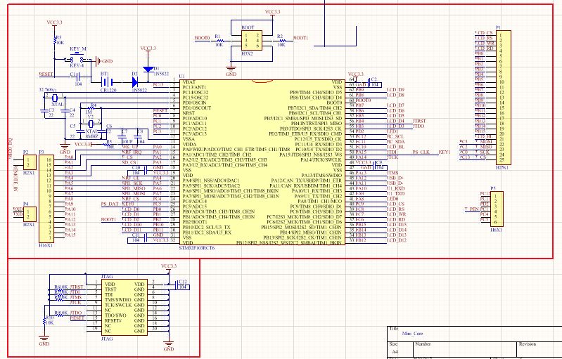Select the D2 diode symbol
The width and height of the screenshot is (562, 359).
pyautogui.click(x=135, y=82)
